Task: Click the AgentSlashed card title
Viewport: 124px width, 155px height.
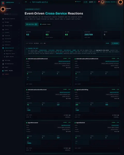Action: click(80, 123)
